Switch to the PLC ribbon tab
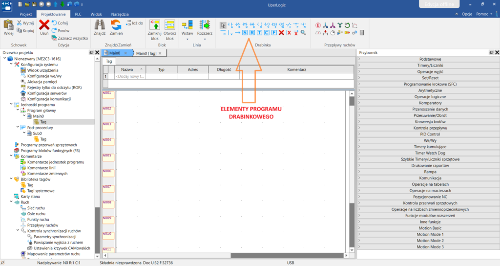 coord(78,14)
